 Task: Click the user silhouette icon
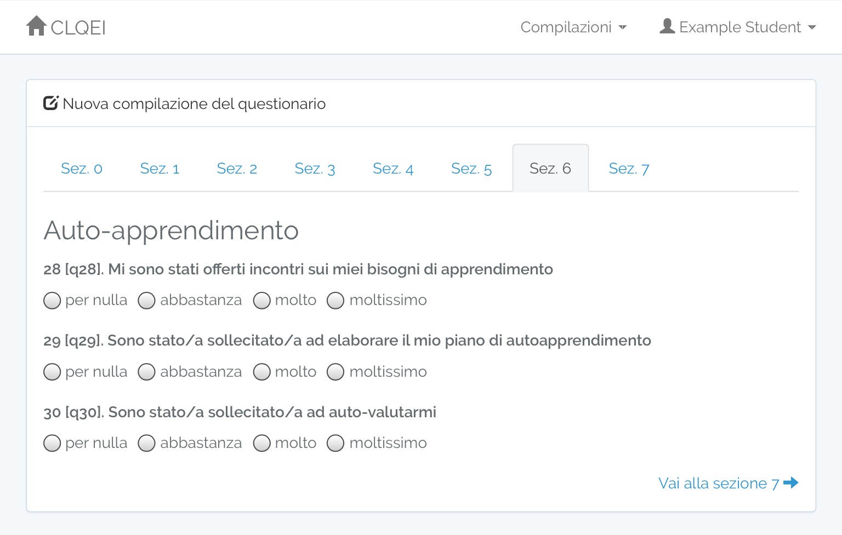coord(667,26)
